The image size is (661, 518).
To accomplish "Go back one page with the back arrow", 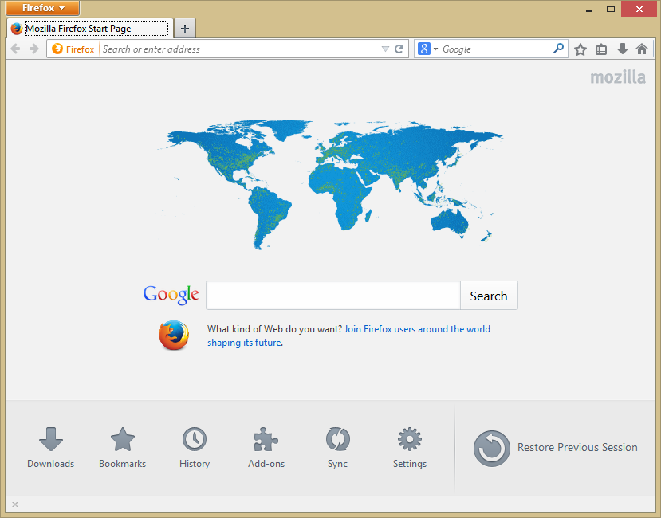I will (x=16, y=49).
